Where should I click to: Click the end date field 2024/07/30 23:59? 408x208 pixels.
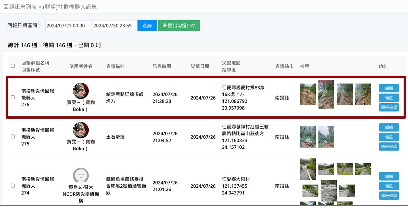point(113,25)
